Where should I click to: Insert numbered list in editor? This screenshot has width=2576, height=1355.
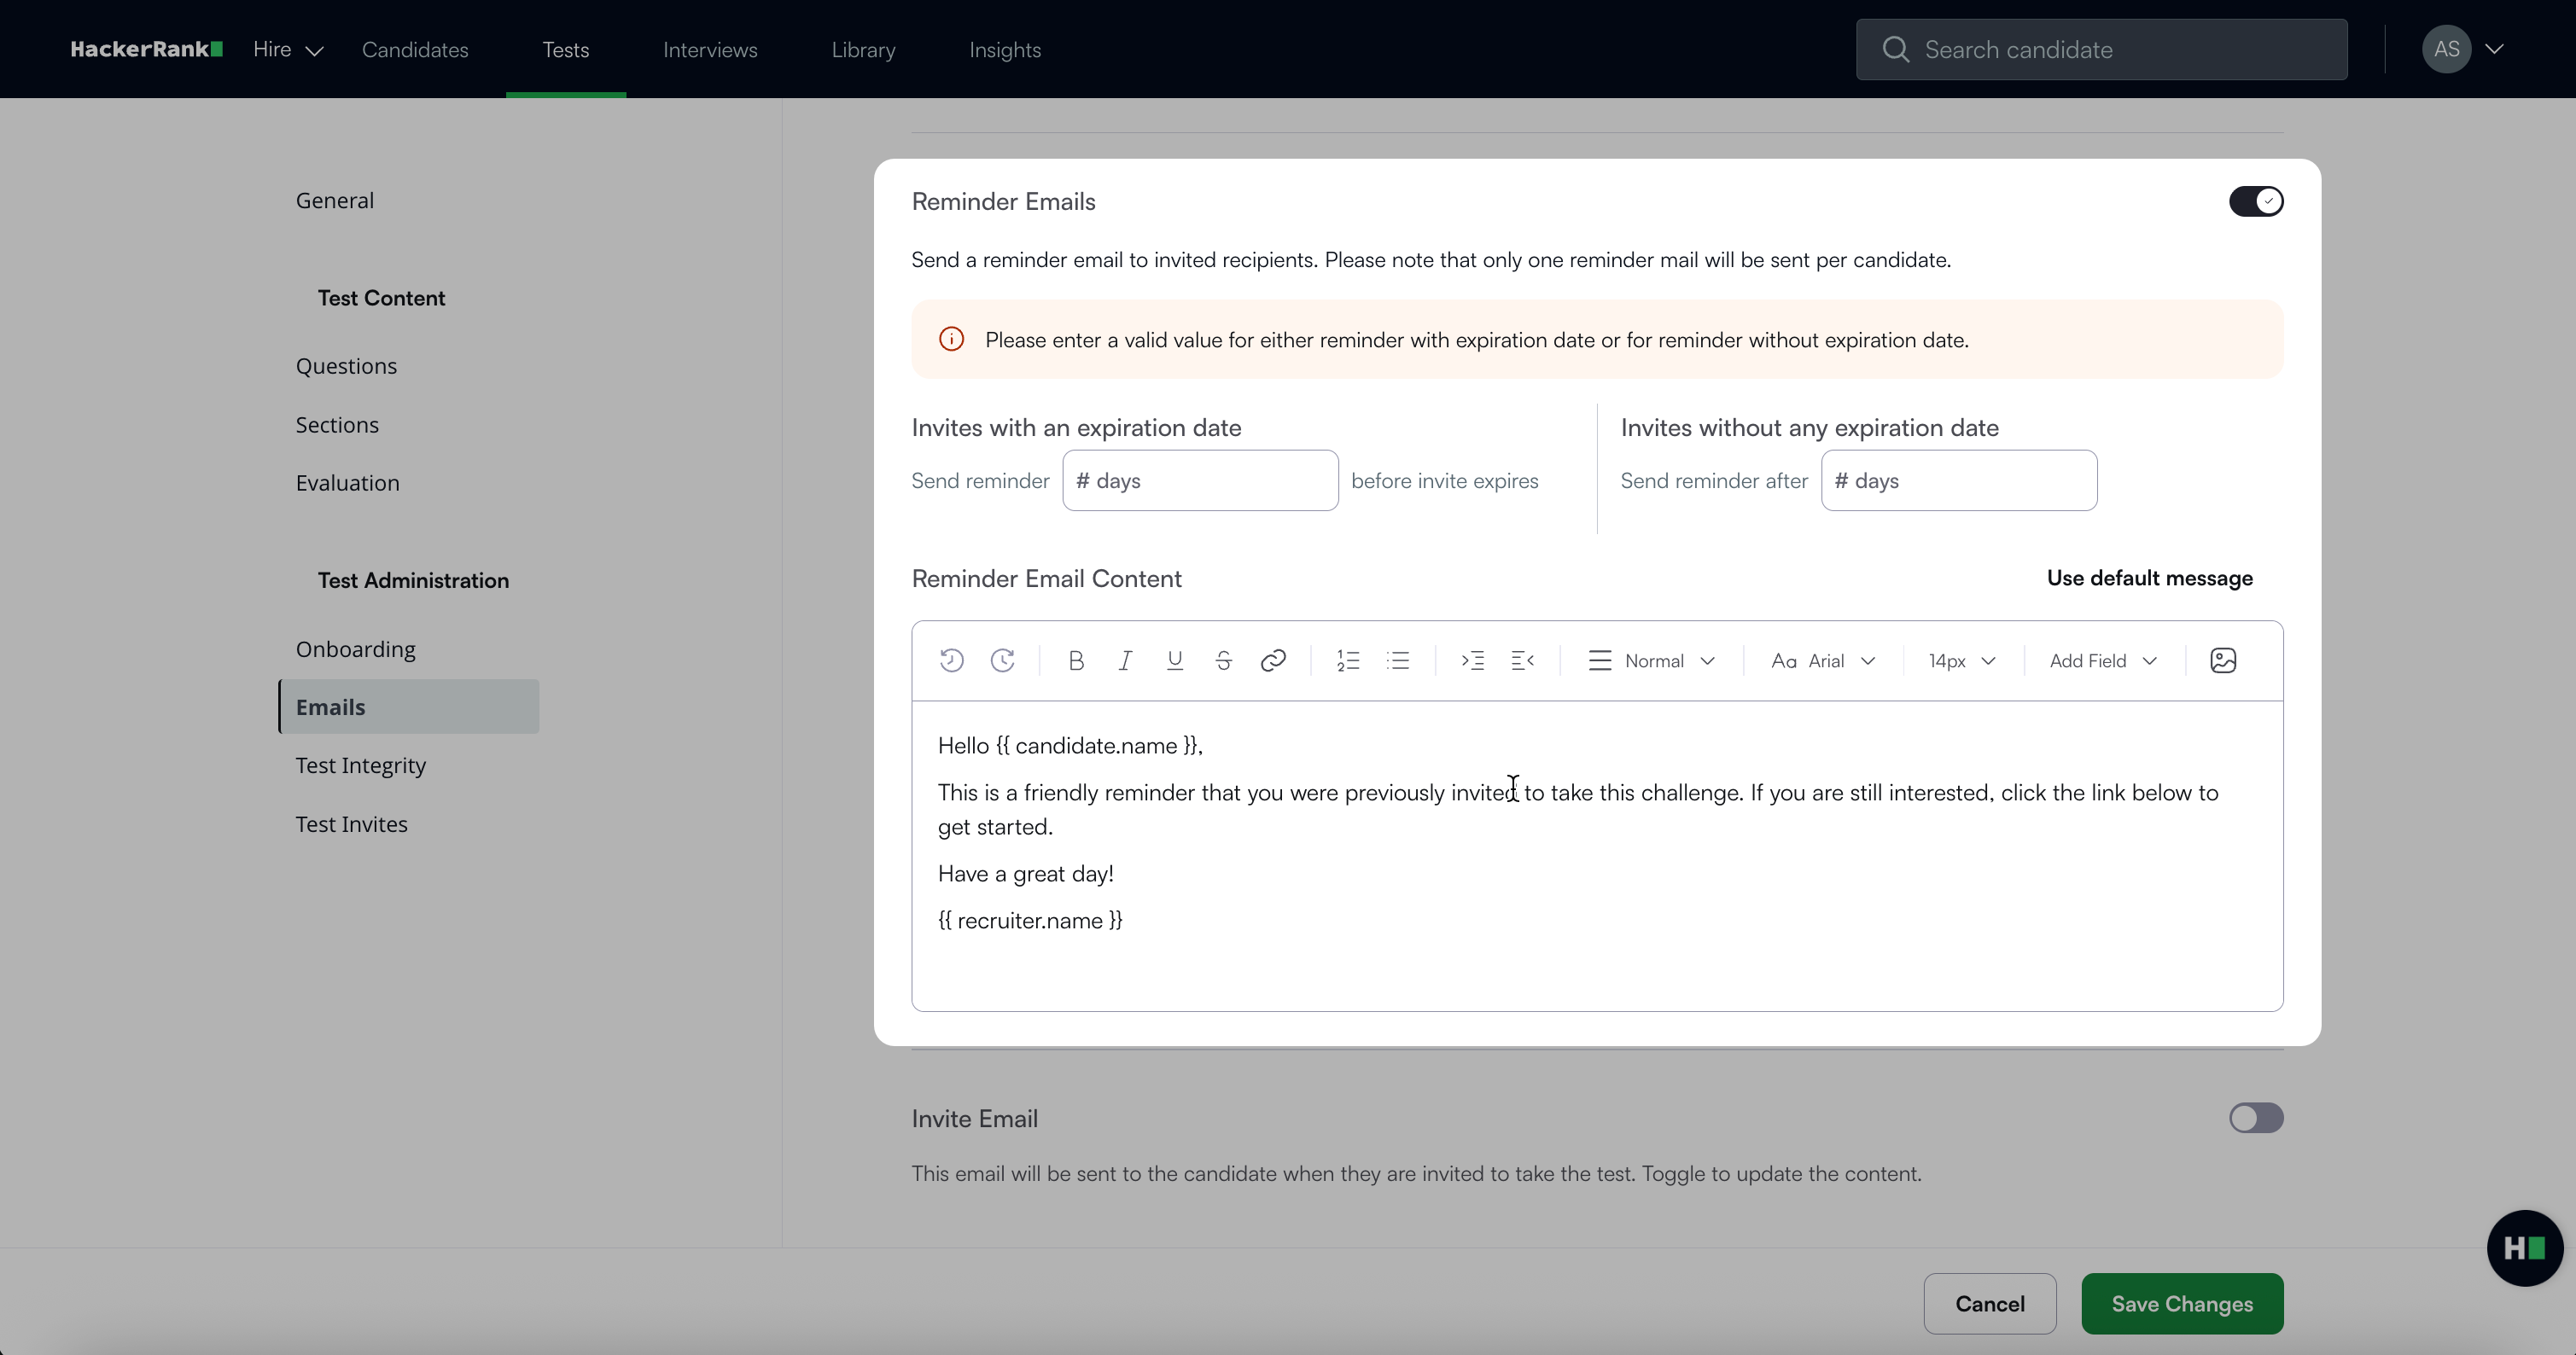[x=1348, y=661]
